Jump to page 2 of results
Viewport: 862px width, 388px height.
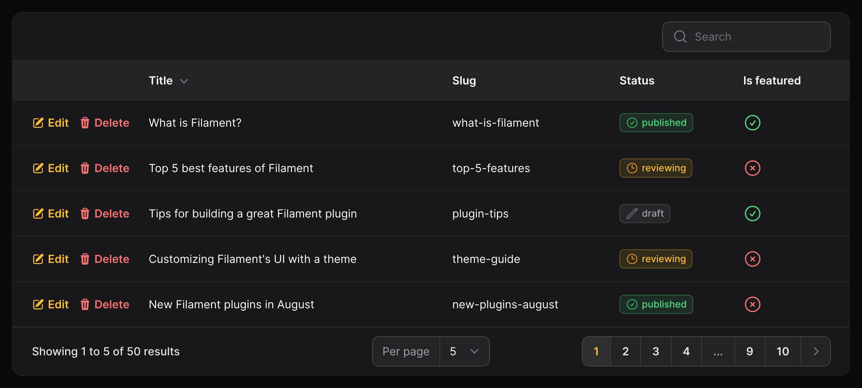coord(625,351)
